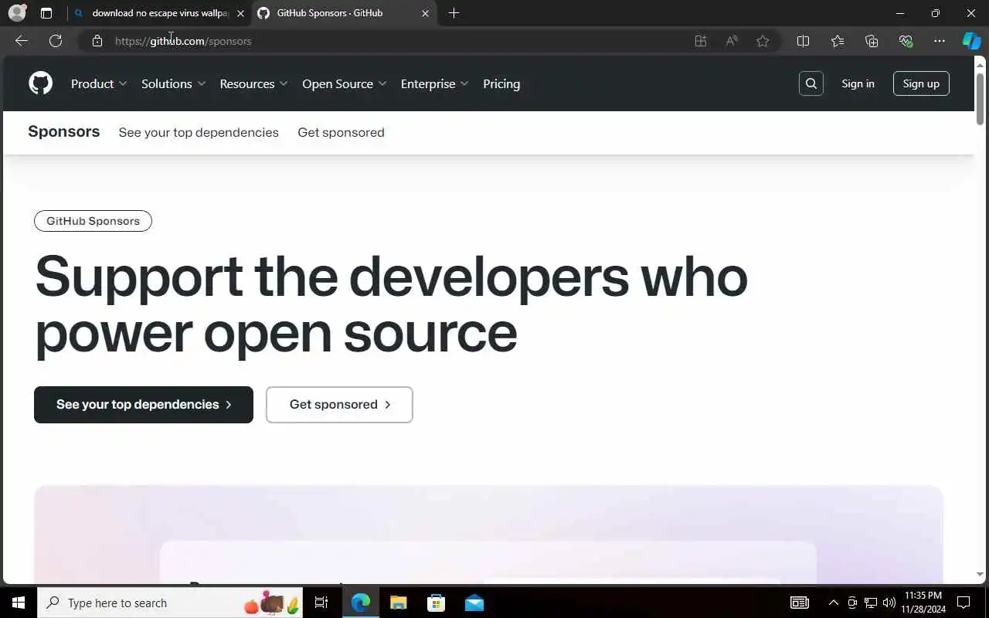Open 'See your top dependencies' nav link

tap(199, 132)
